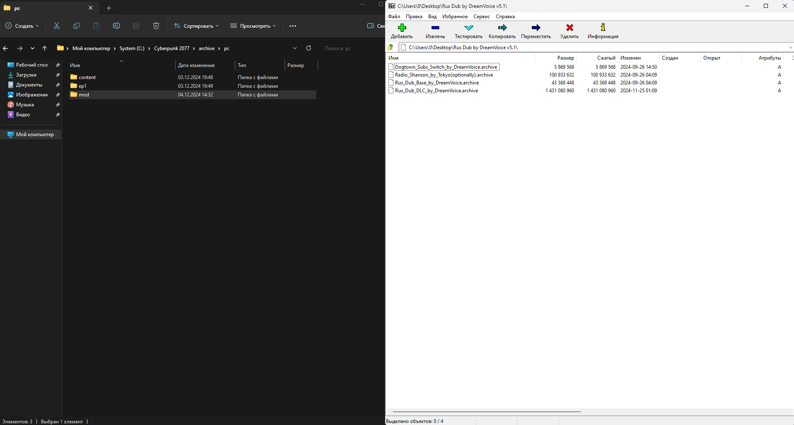Open Изображения in Explorer sidebar
This screenshot has height=425, width=794.
[31, 95]
